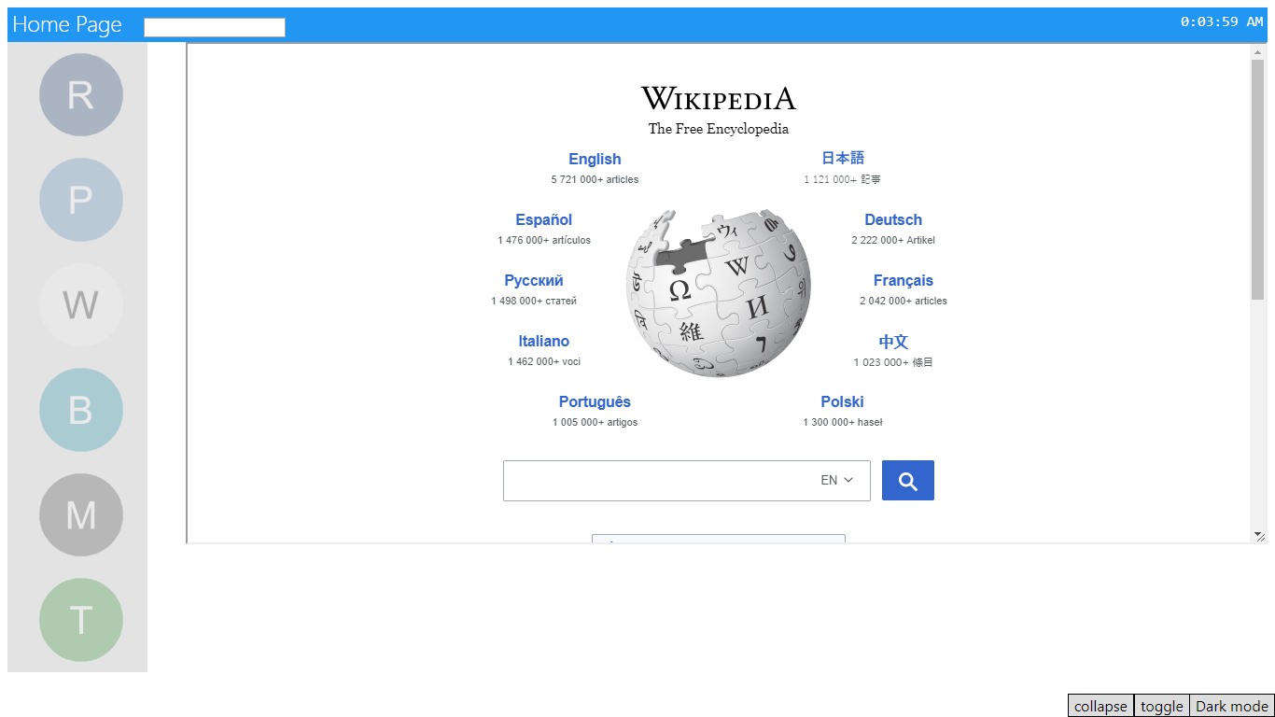Open the Italiano Wikipedia link
The image size is (1275, 717).
click(544, 341)
